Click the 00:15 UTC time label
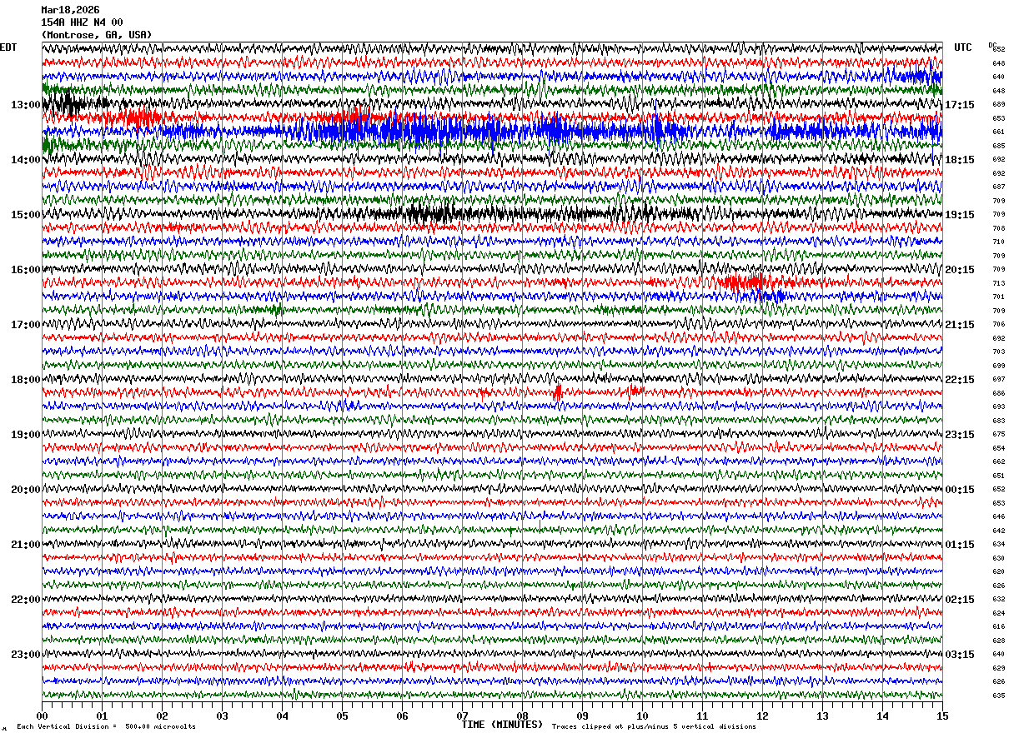The height and width of the screenshot is (738, 1009). [x=959, y=490]
